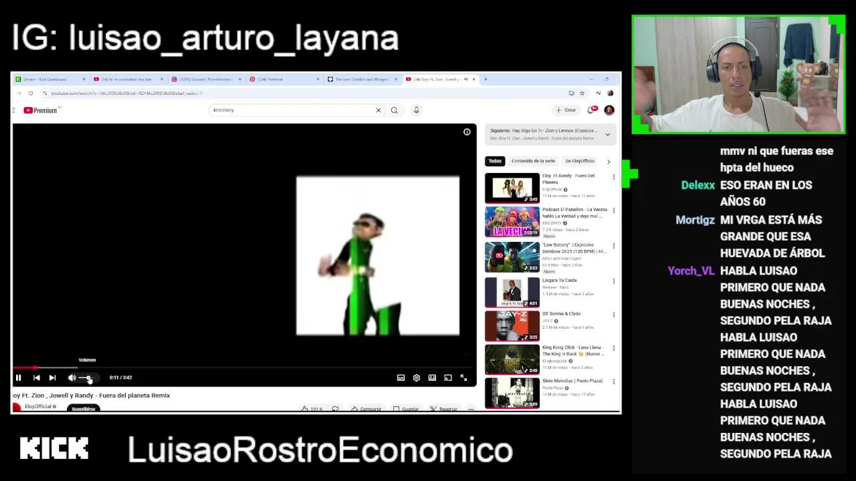The width and height of the screenshot is (856, 481).
Task: Open a new browser tab
Action: [486, 79]
